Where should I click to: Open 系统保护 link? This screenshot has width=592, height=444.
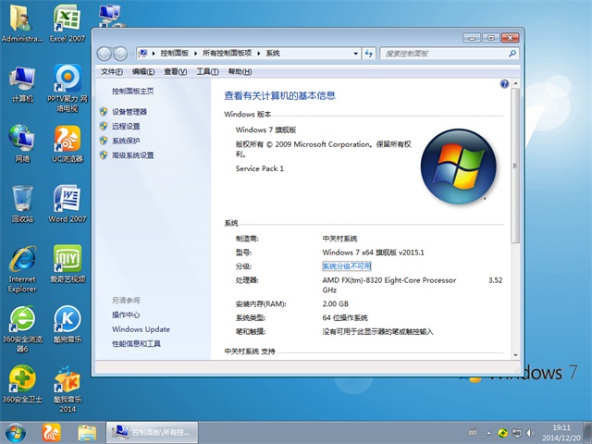pyautogui.click(x=126, y=141)
